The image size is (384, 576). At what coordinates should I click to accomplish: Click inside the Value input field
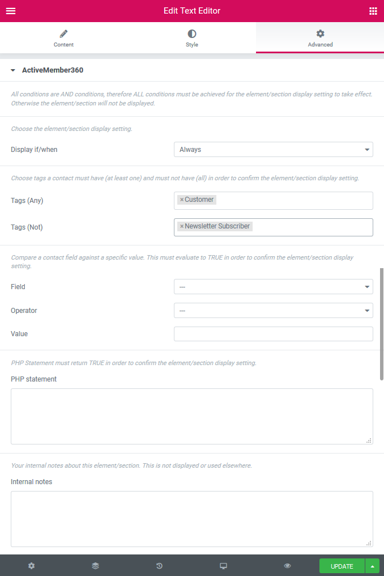(x=273, y=333)
